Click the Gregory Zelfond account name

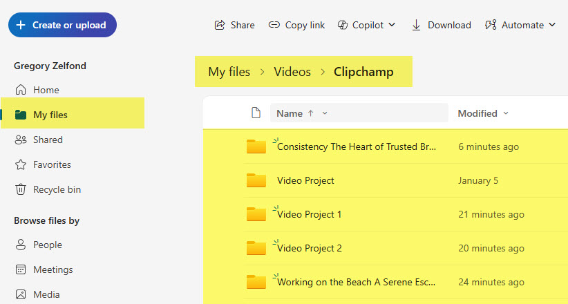tap(50, 66)
